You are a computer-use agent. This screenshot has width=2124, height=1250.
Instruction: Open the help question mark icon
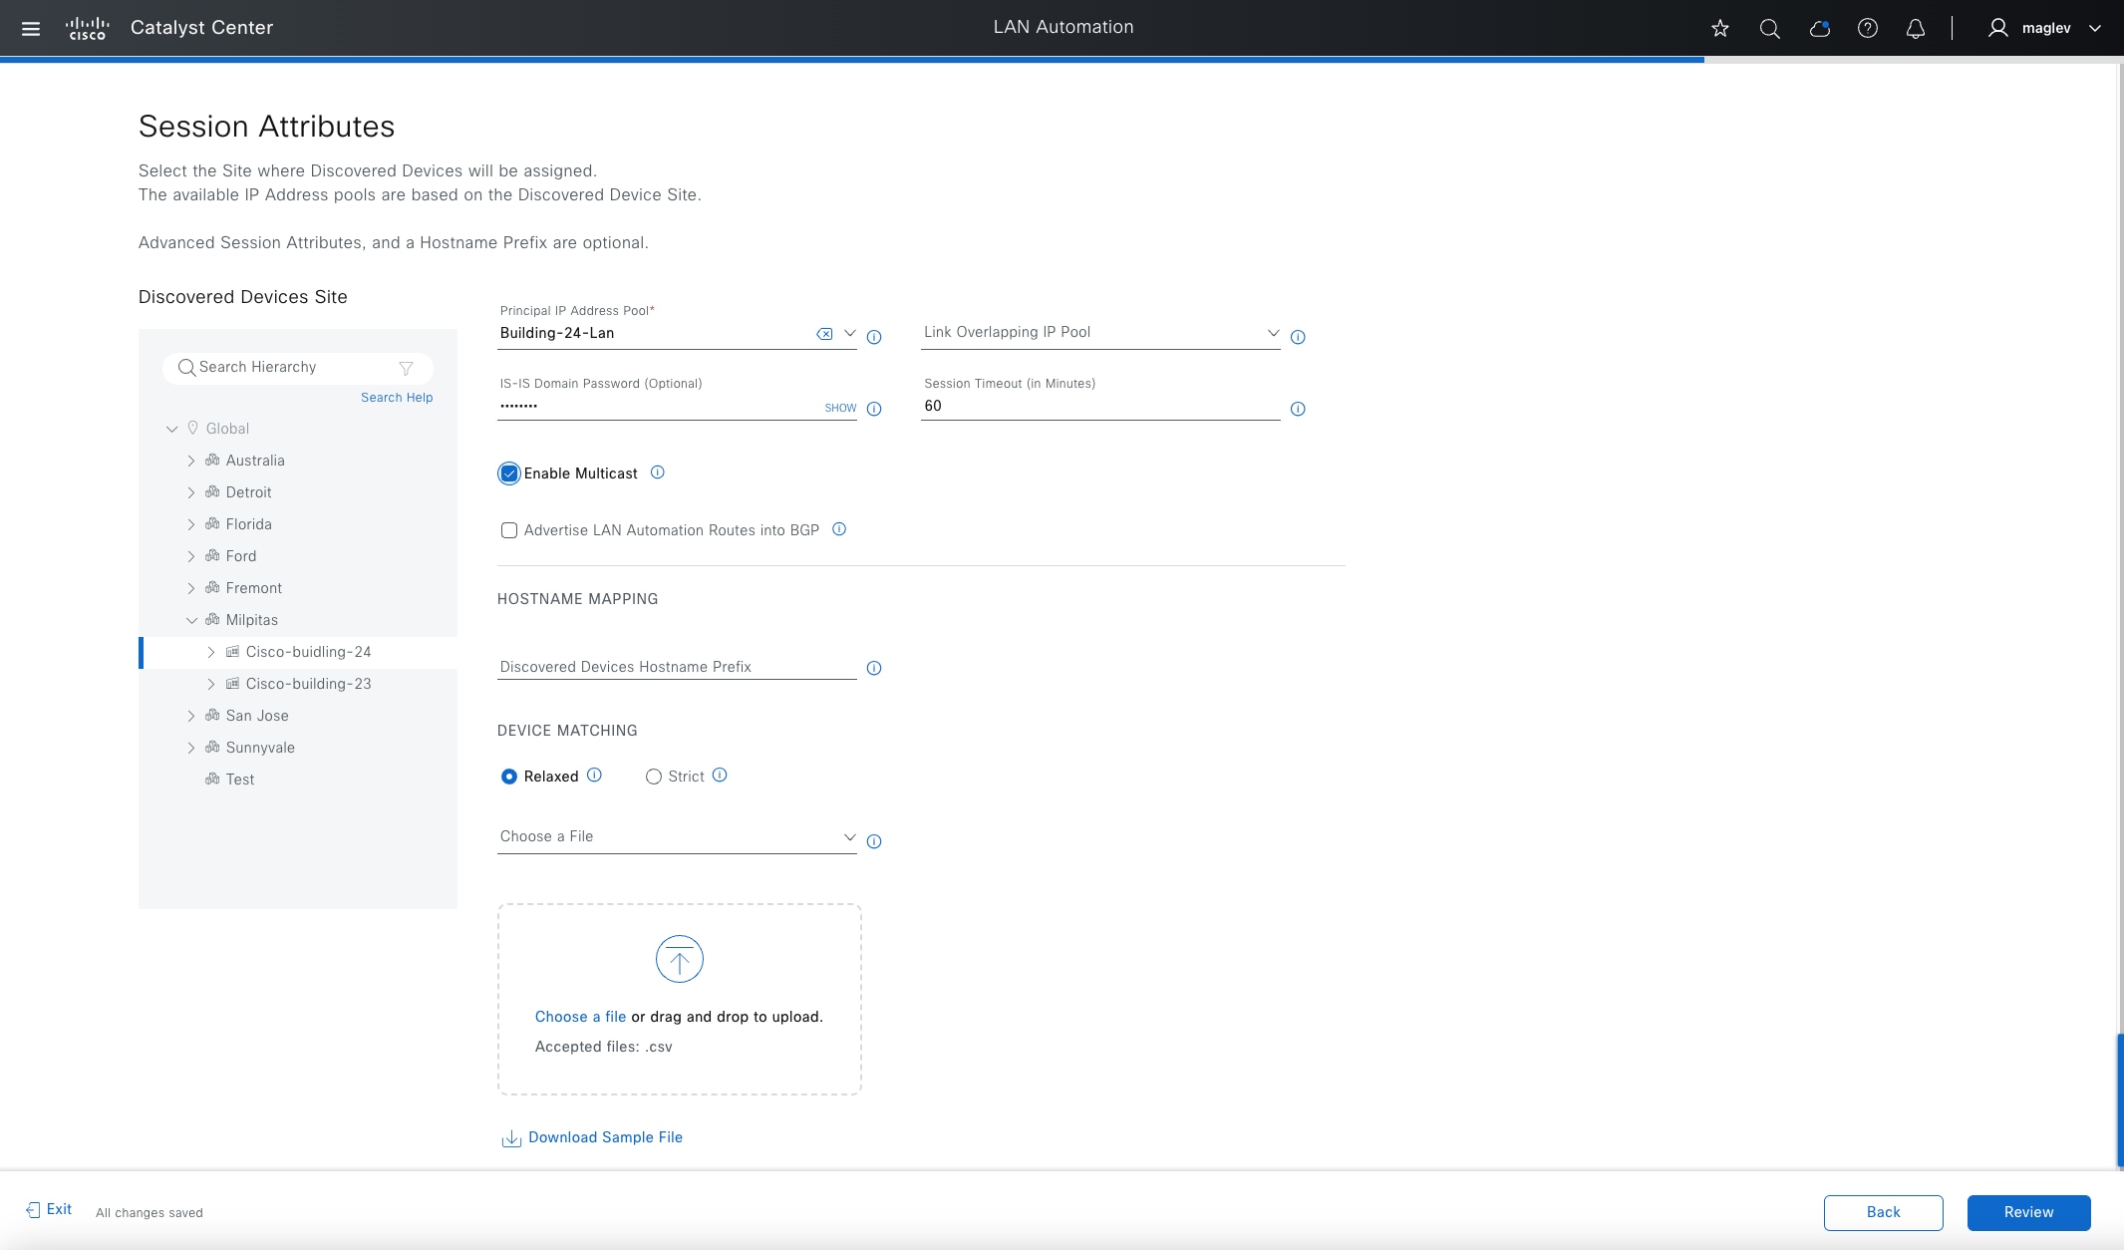click(1868, 29)
